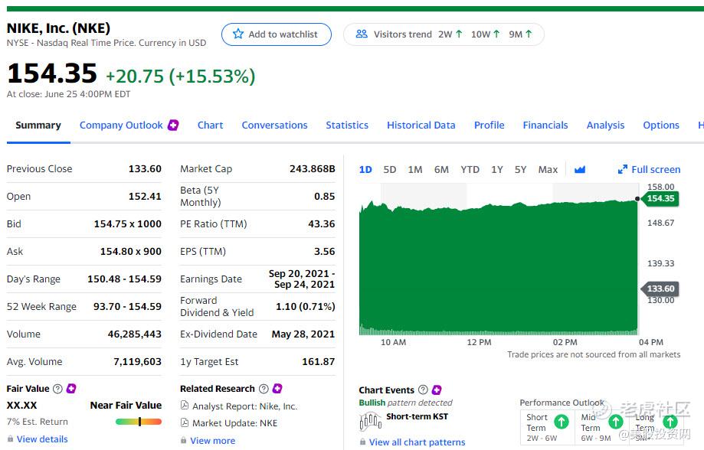Screen dimensions: 704x450
Task: Click the Full screen expand arrows icon
Action: [623, 169]
